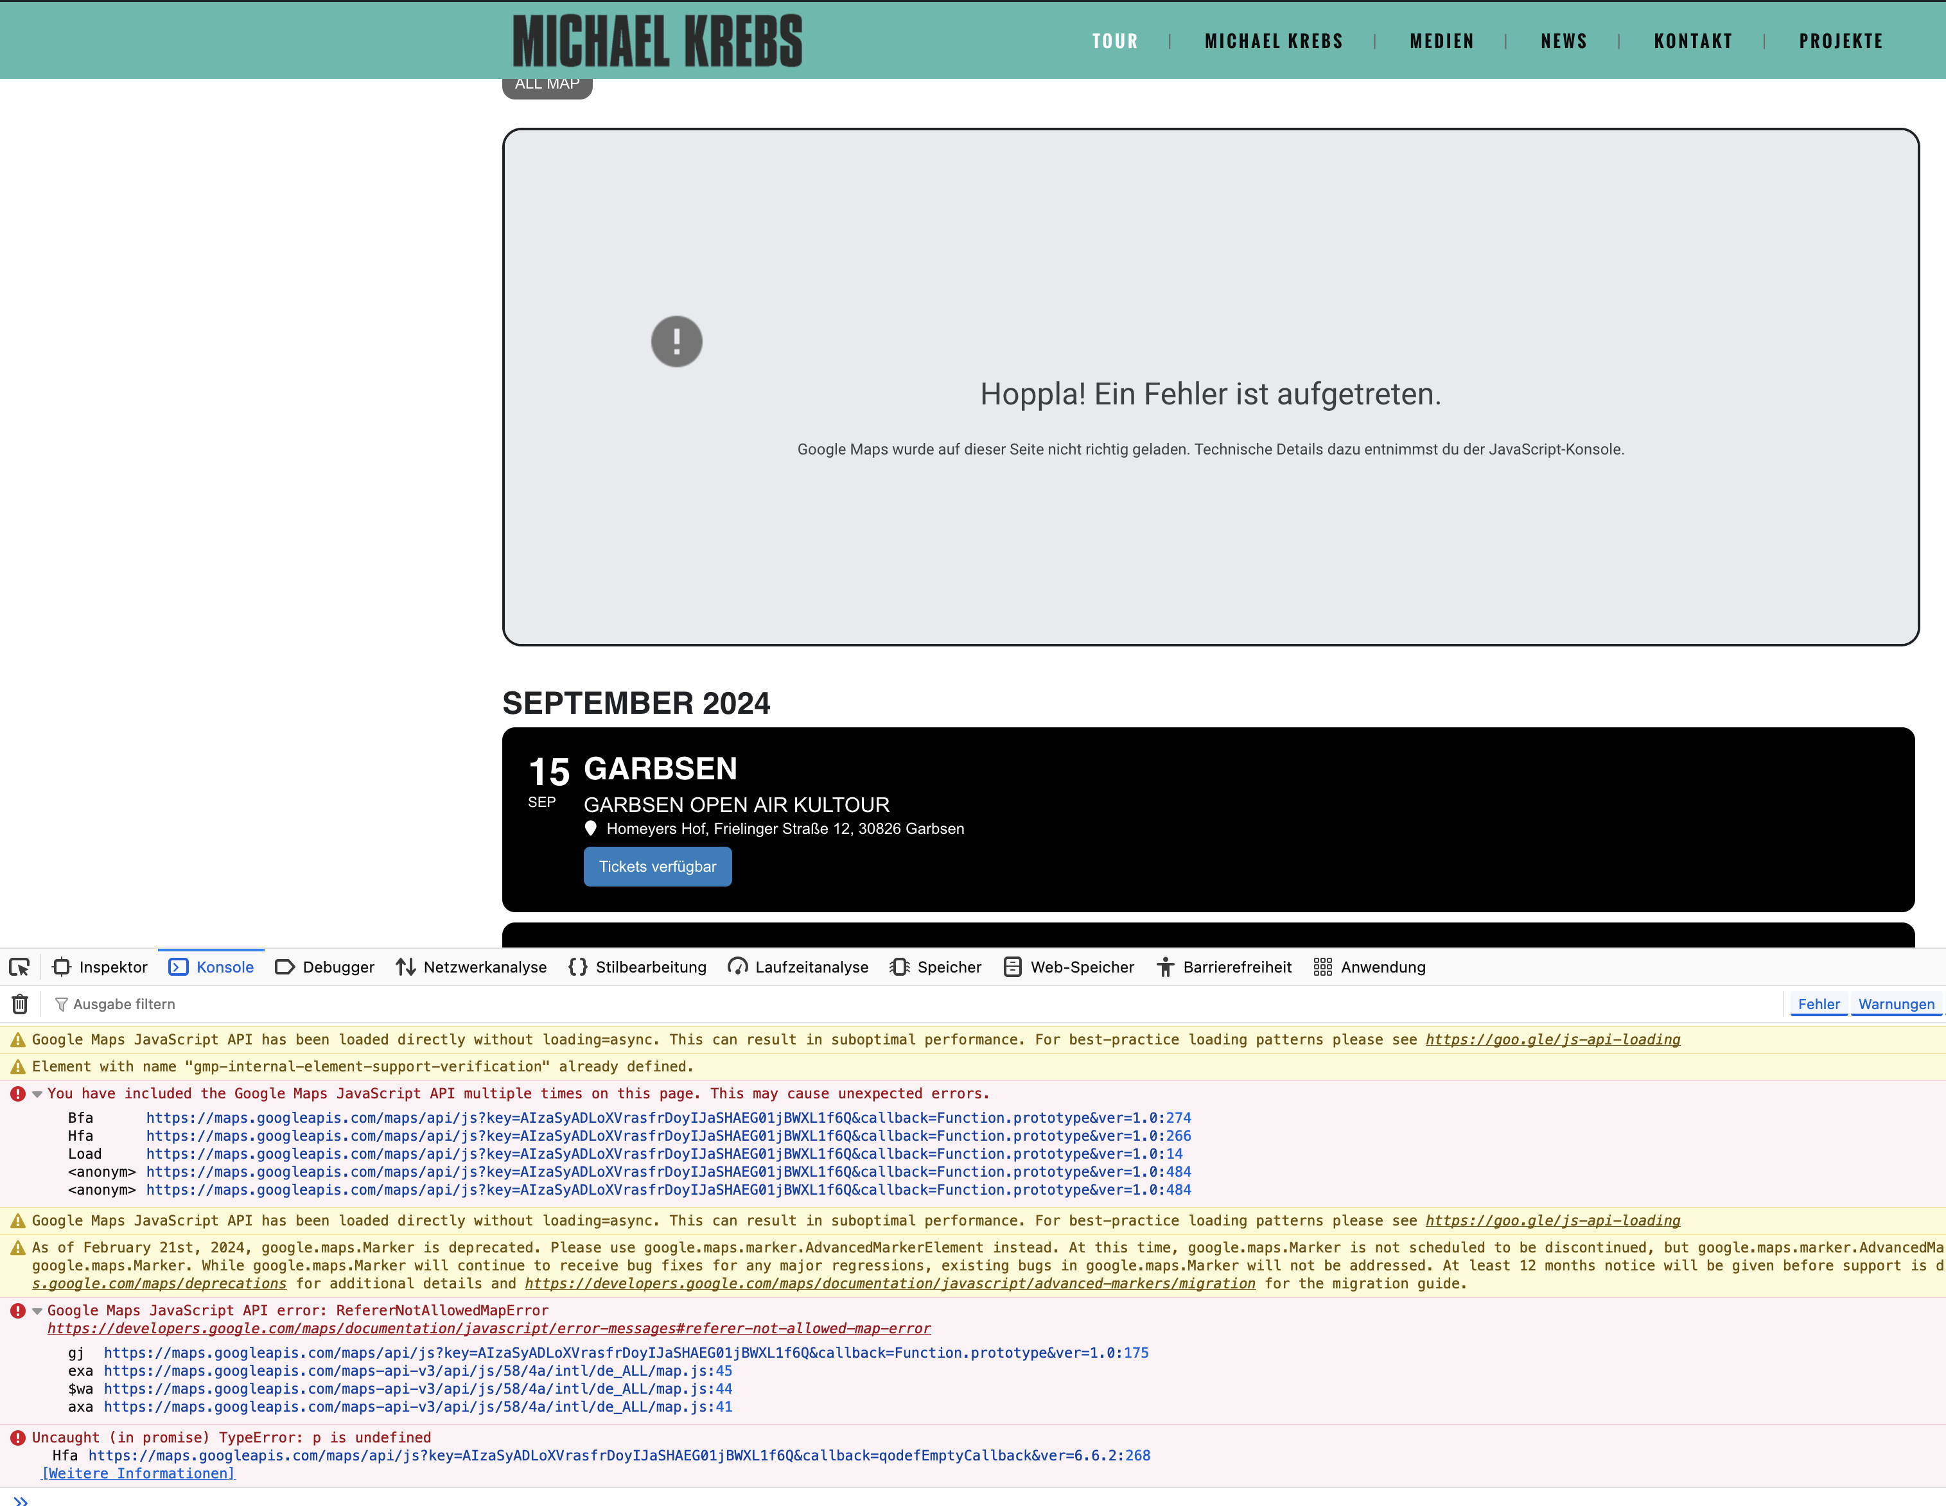This screenshot has width=1946, height=1506.
Task: Click the 'SEPTEMBER 2024' heading
Action: tap(636, 704)
